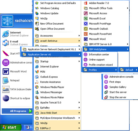Expand MyEclipse Enterprise Workbench submenu arrow
This screenshot has width=138, height=131.
click(x=79, y=118)
